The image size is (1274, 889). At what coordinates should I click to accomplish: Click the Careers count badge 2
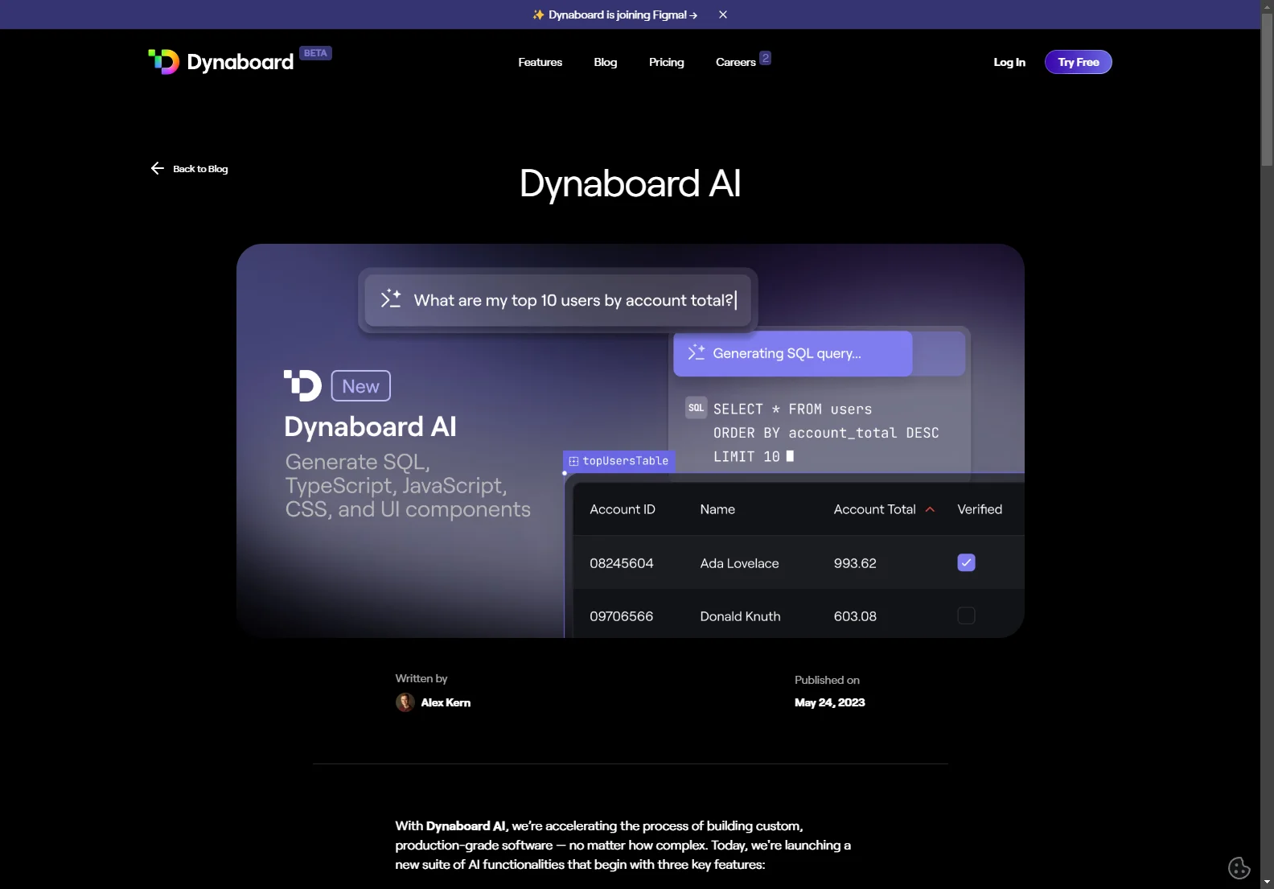tap(766, 58)
